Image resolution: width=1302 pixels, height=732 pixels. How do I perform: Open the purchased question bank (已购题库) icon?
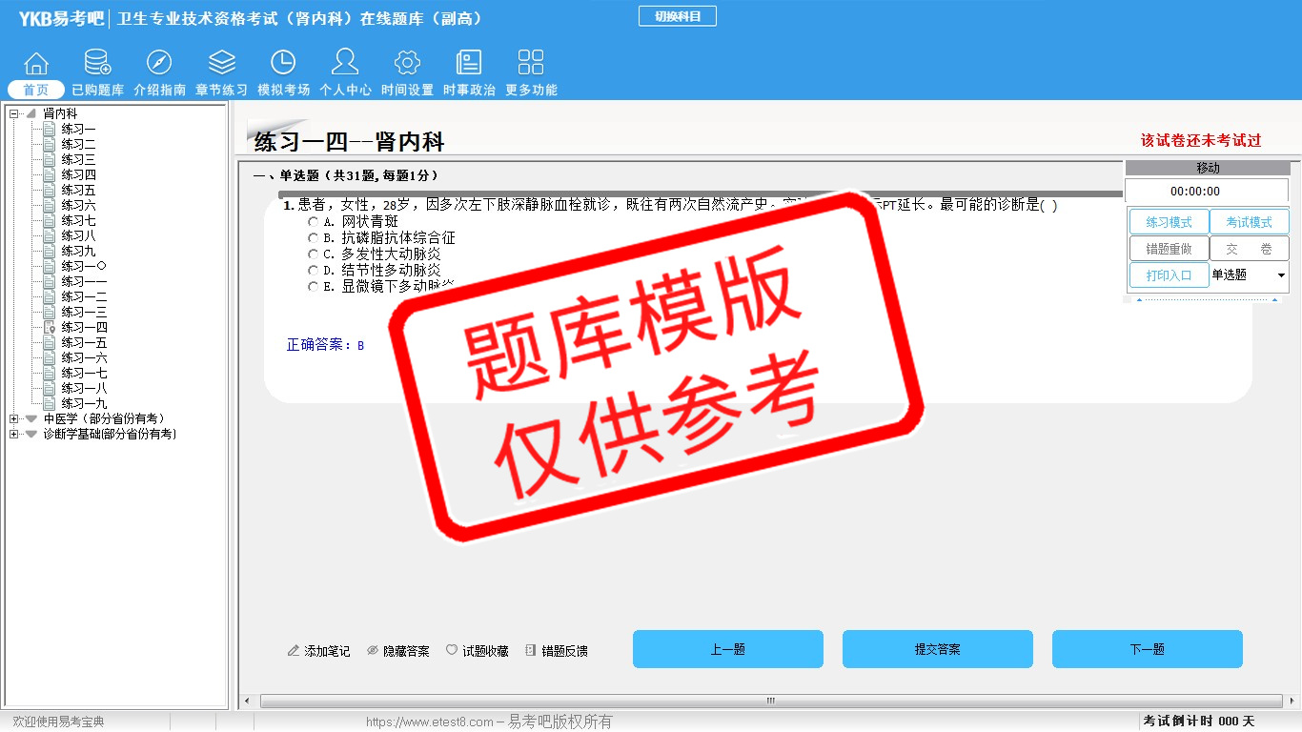coord(97,64)
